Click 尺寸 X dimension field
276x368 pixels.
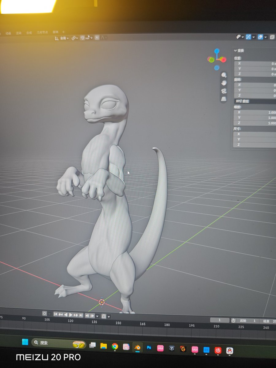pos(255,134)
